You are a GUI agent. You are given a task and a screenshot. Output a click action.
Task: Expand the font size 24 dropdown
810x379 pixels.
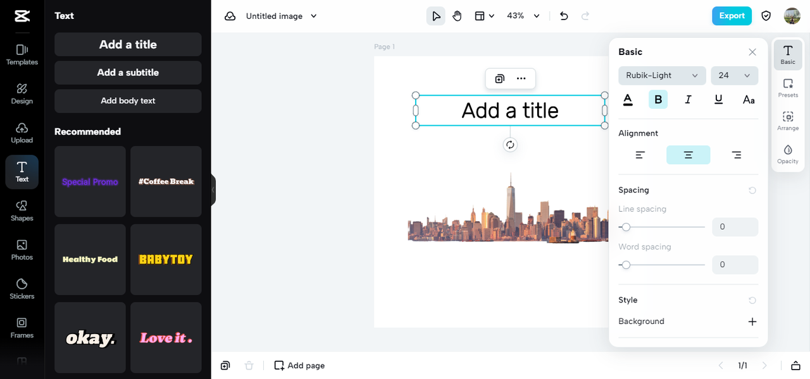click(x=734, y=75)
